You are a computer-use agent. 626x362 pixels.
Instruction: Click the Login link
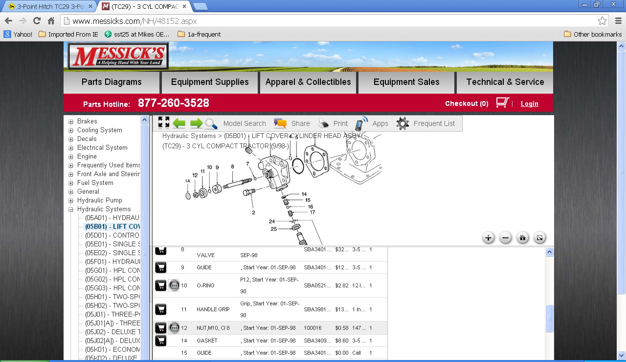pyautogui.click(x=529, y=103)
